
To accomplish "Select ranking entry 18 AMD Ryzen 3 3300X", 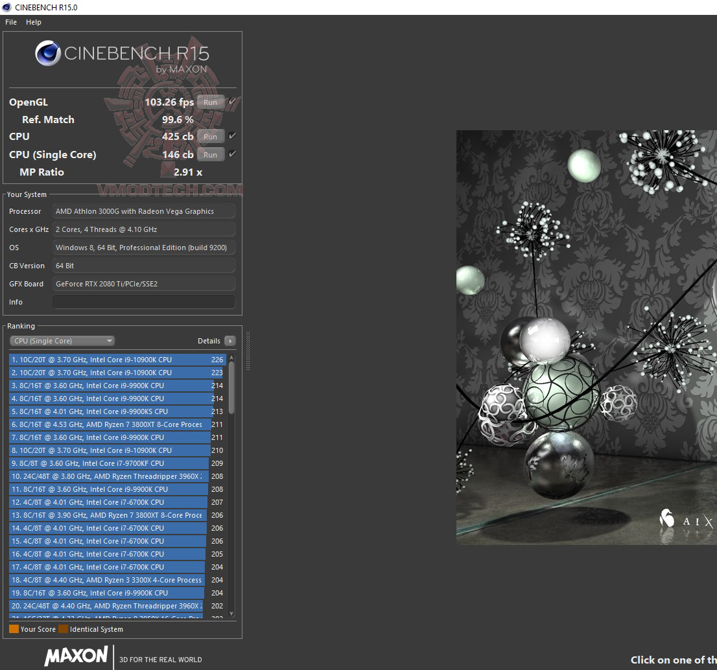I will 117,580.
